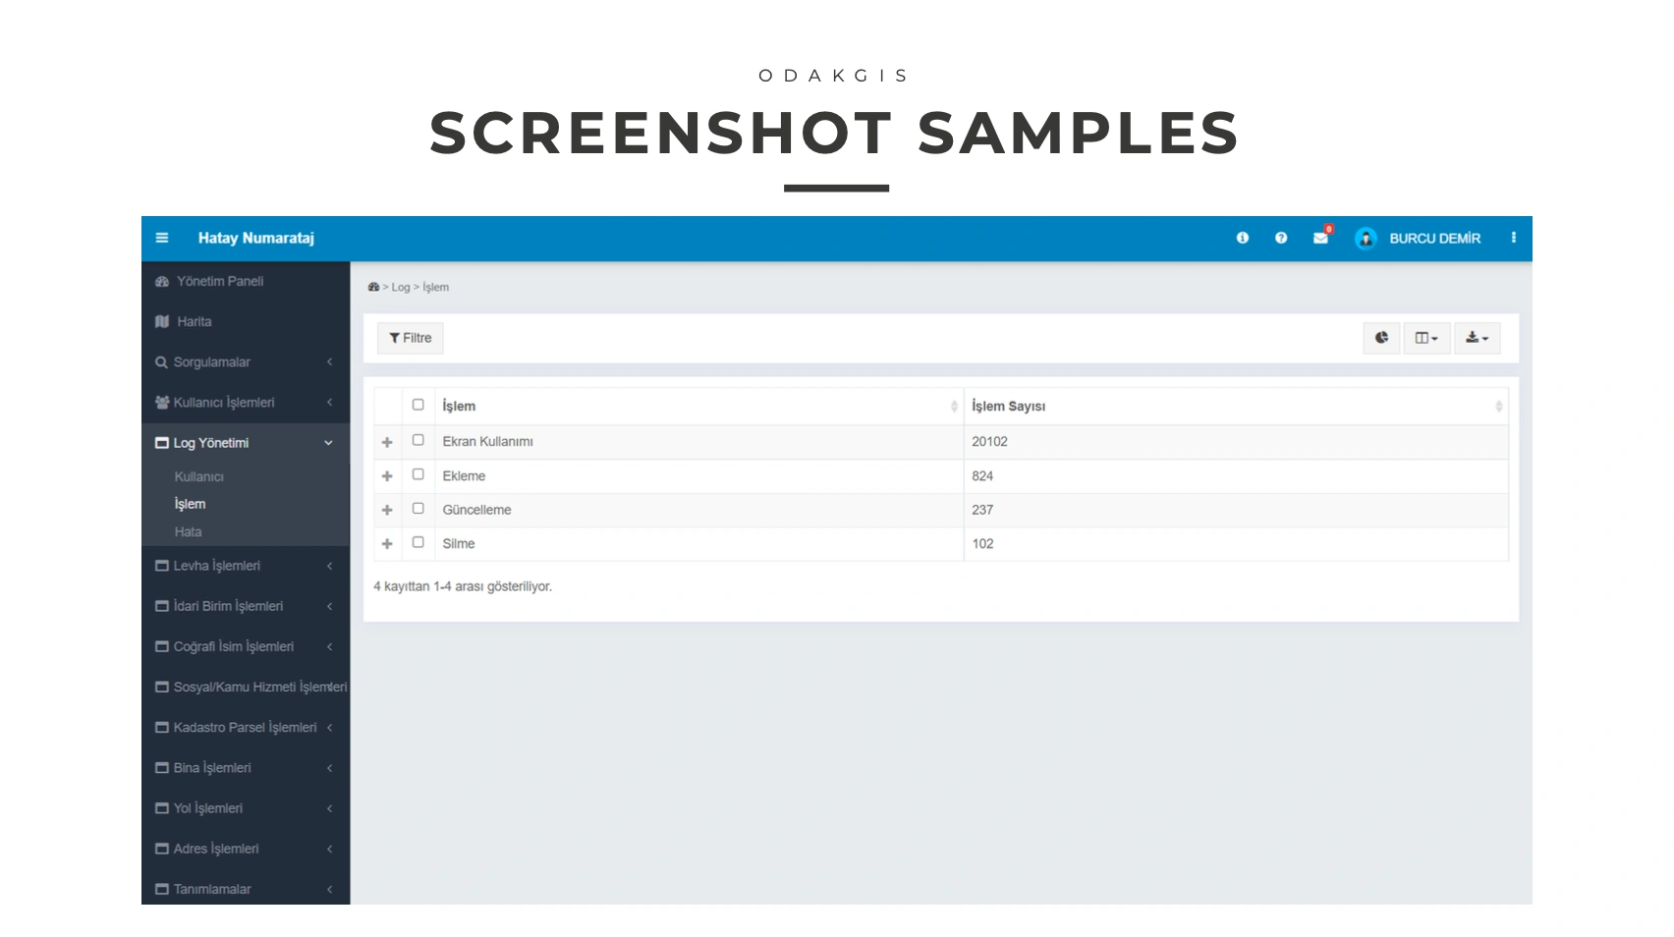Click the hamburger menu icon
This screenshot has height=937, width=1674.
(x=162, y=238)
